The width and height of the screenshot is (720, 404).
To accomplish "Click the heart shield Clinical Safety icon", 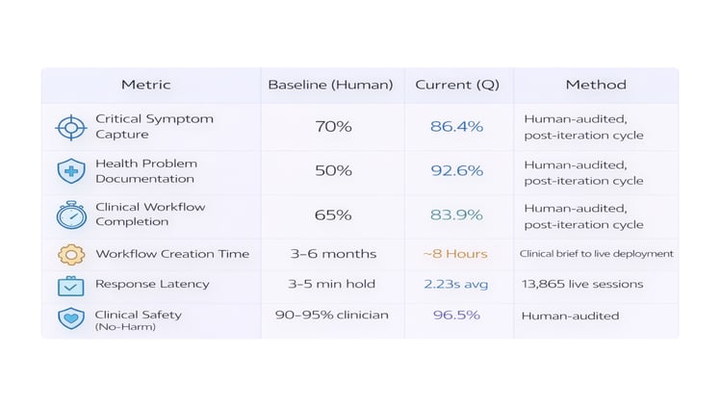I will click(x=71, y=317).
